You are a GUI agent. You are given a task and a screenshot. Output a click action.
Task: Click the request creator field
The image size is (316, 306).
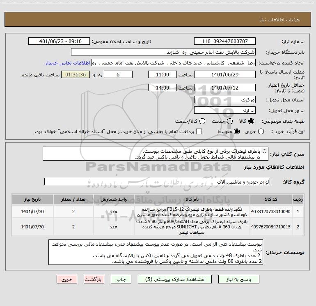pos(174,63)
